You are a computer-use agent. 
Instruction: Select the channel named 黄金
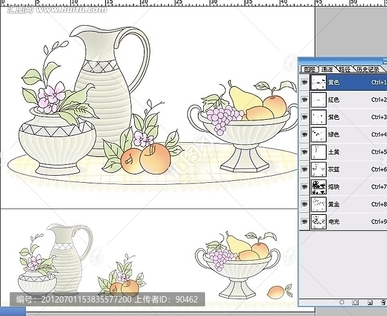(333, 205)
